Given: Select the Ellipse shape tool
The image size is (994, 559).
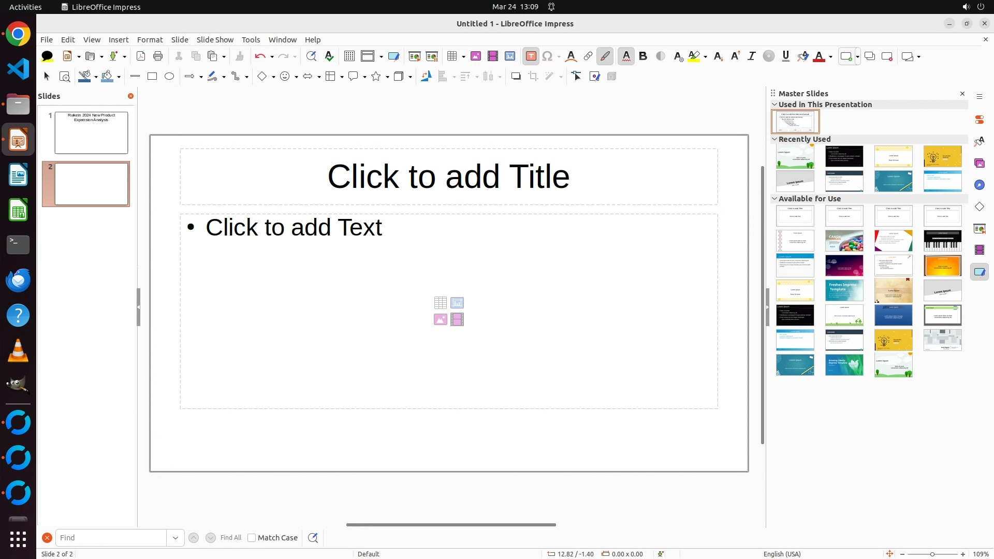Looking at the screenshot, I should [169, 77].
